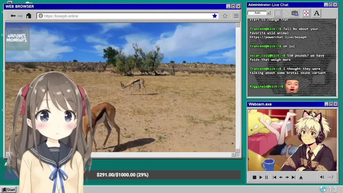The image size is (343, 193).
Task: Adjust the volume slider in Webcam.exe
Action: pos(330,177)
